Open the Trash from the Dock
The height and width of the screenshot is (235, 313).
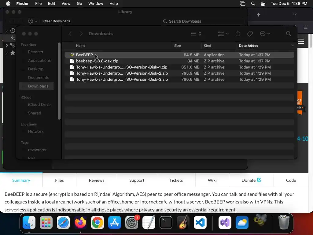point(284,222)
